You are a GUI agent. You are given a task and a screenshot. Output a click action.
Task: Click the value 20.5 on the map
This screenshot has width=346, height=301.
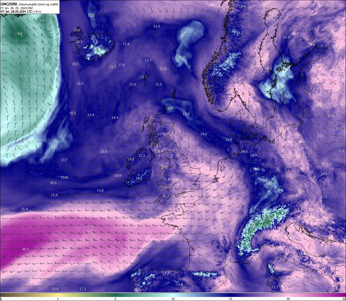[104, 151]
